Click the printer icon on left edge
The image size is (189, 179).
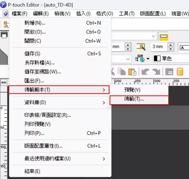pos(4,35)
